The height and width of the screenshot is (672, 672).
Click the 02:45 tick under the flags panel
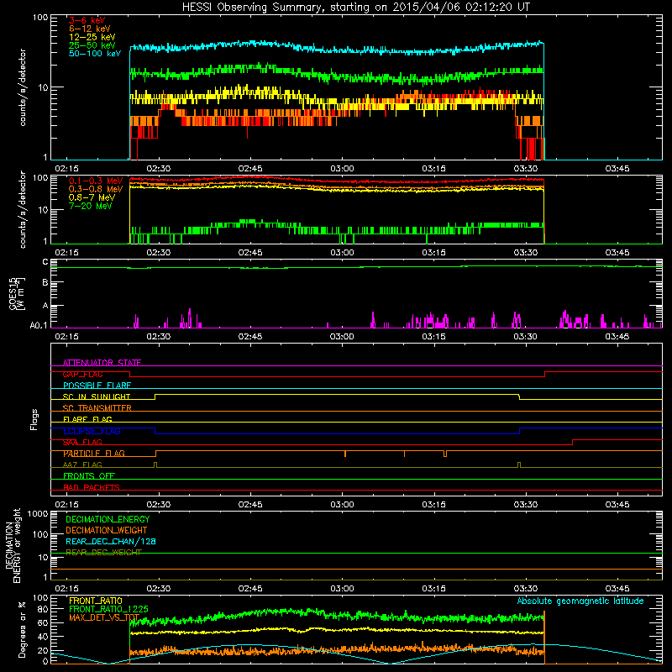tap(250, 505)
